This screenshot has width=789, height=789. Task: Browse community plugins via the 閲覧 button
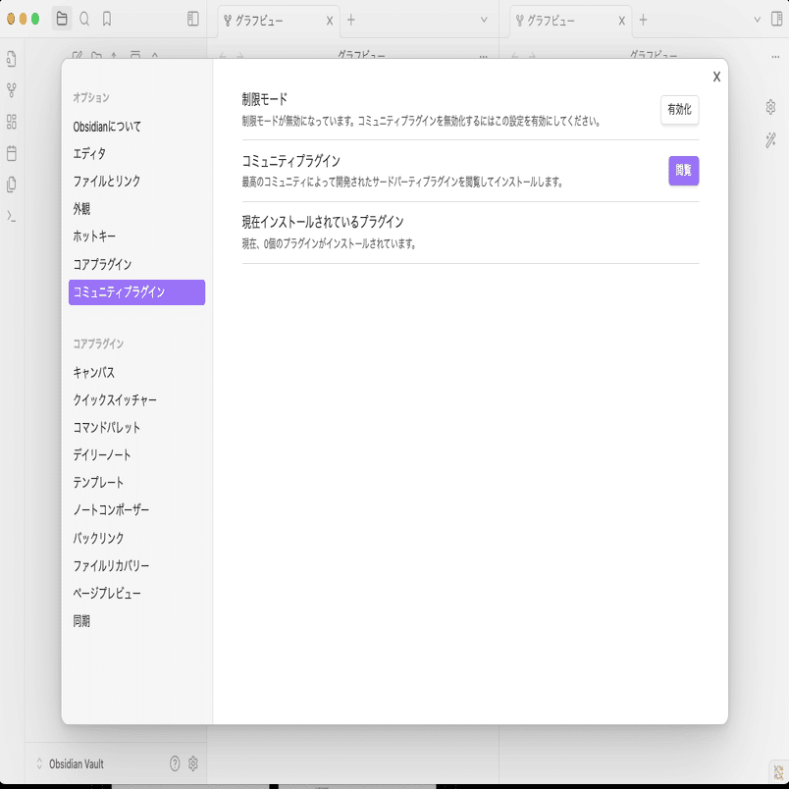(683, 170)
